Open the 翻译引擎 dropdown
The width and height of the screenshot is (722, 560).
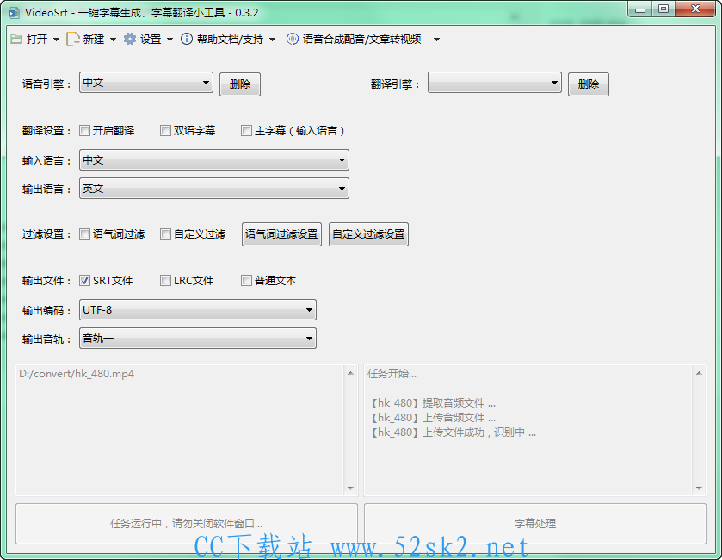click(495, 83)
